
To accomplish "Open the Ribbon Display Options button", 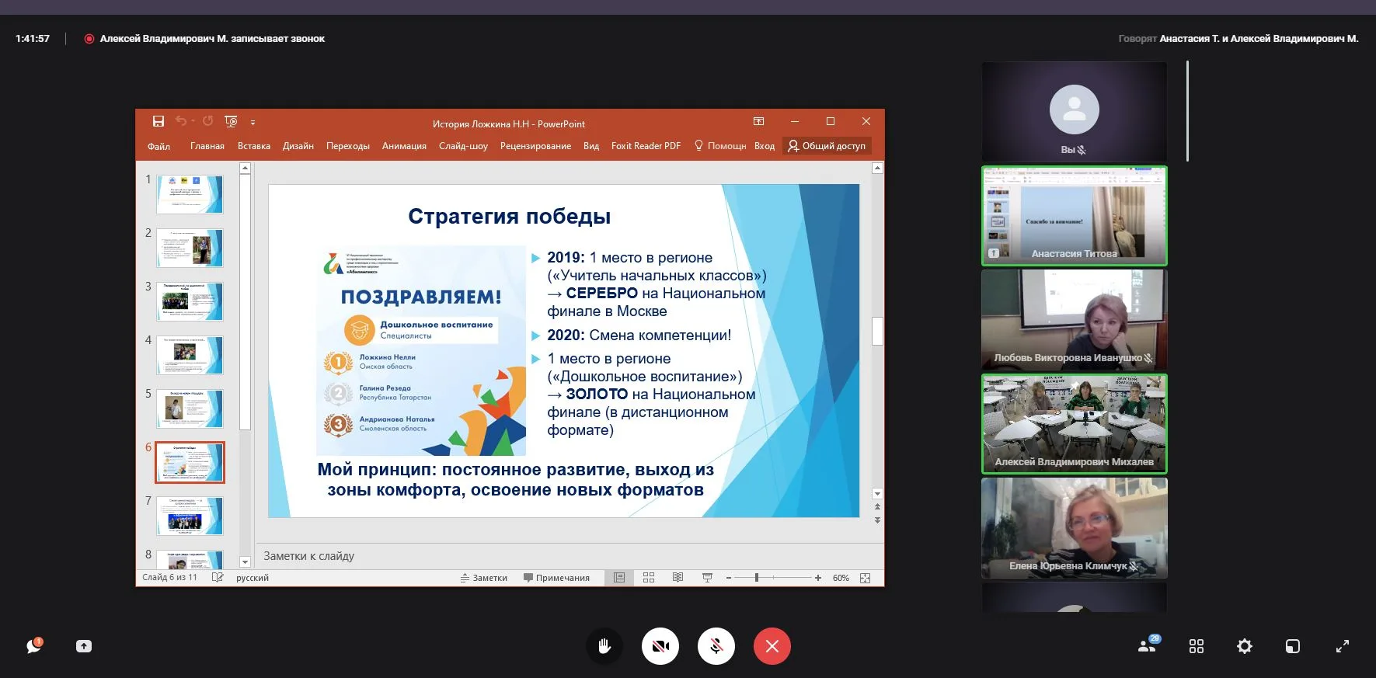I will (758, 121).
